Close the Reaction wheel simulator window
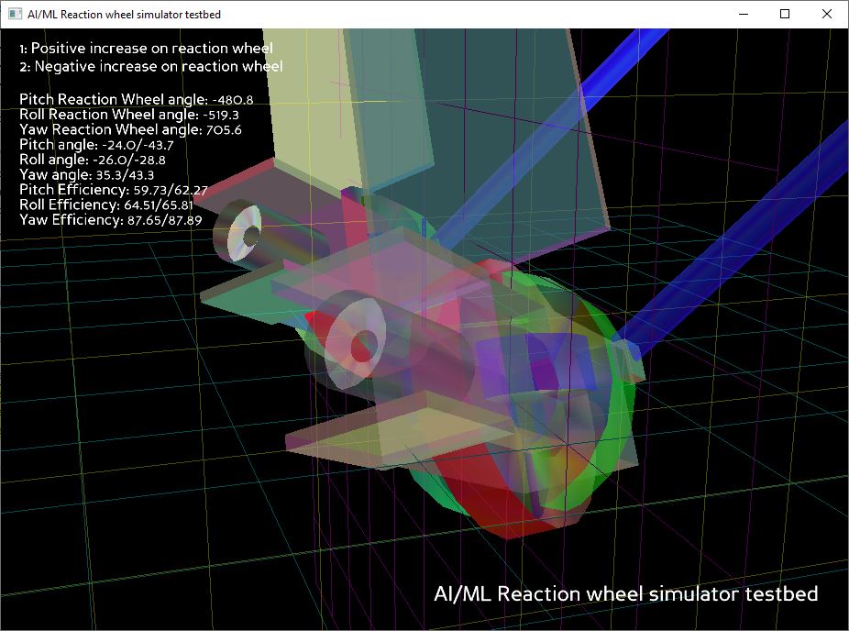The height and width of the screenshot is (631, 849). tap(827, 14)
